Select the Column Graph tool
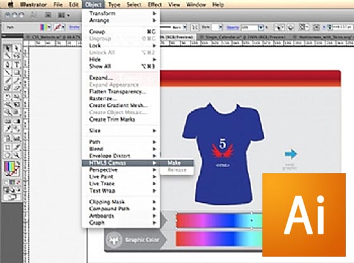This screenshot has width=354, height=263. click(x=16, y=138)
